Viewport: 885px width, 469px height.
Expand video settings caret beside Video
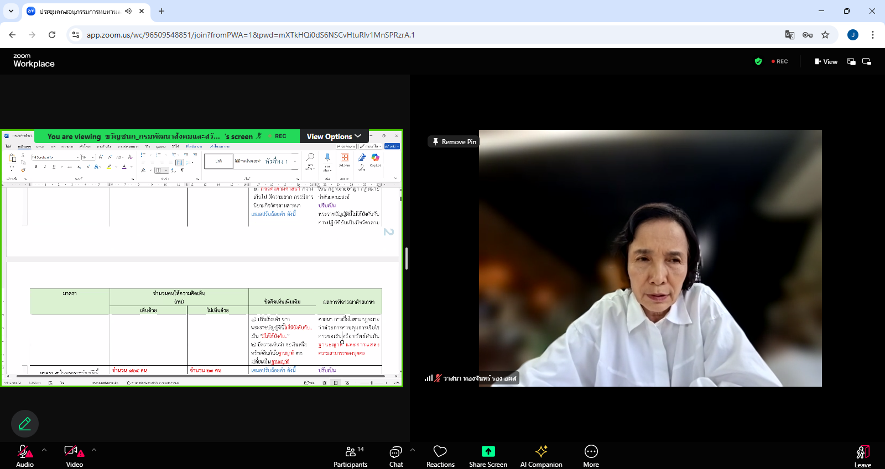click(94, 450)
